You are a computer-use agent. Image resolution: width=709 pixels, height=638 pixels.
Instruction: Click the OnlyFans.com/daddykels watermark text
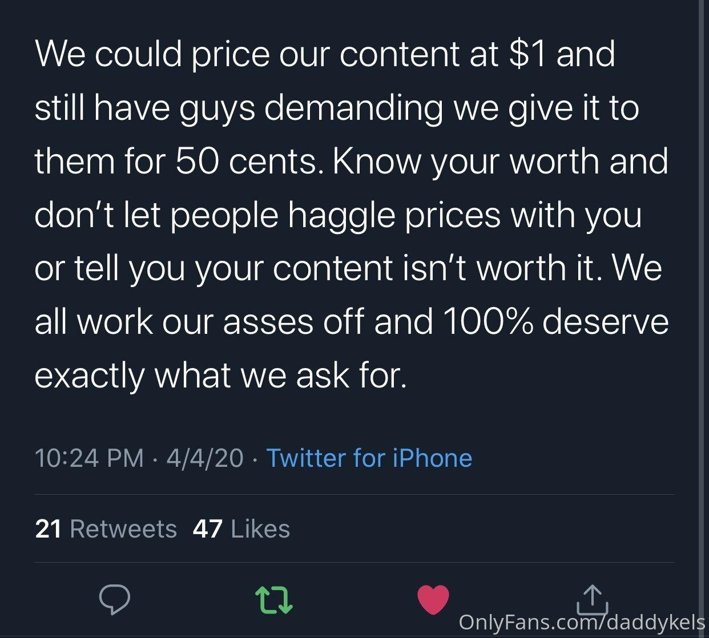(x=581, y=622)
